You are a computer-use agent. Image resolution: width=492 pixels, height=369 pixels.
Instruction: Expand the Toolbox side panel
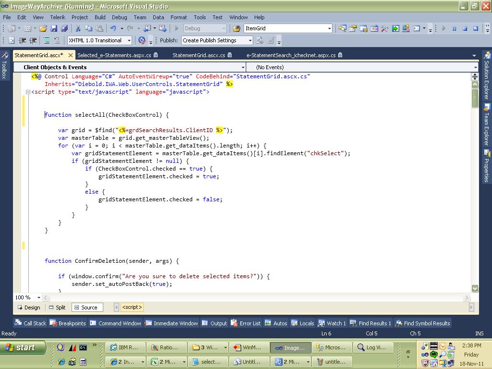coord(4,65)
